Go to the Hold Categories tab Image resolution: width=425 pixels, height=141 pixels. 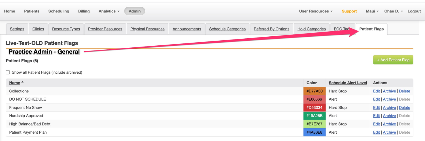[311, 29]
